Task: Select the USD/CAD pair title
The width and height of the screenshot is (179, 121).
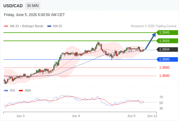Action: click(x=13, y=6)
